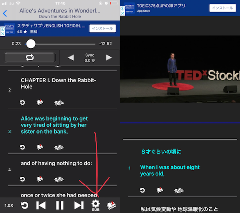Tap the elapsed time 0:23
The height and width of the screenshot is (213, 240).
(16, 44)
